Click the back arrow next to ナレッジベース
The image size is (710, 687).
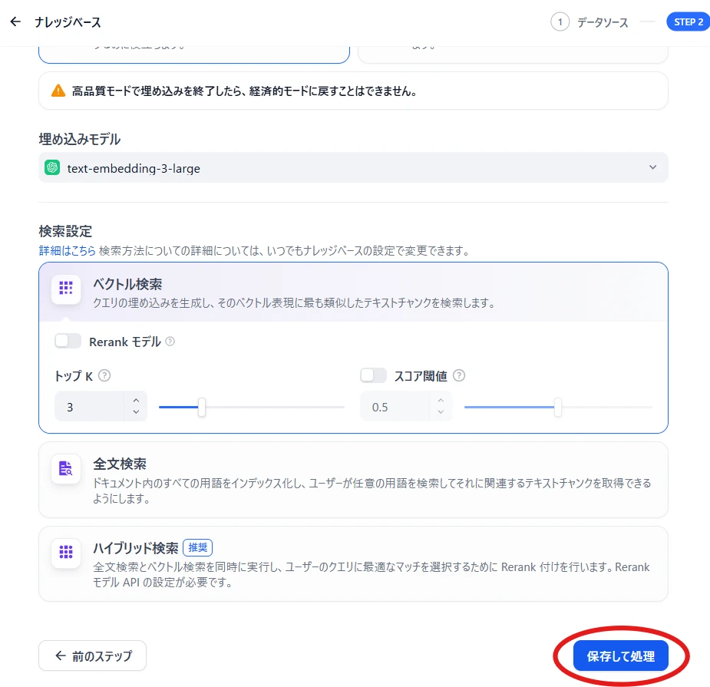pyautogui.click(x=15, y=22)
